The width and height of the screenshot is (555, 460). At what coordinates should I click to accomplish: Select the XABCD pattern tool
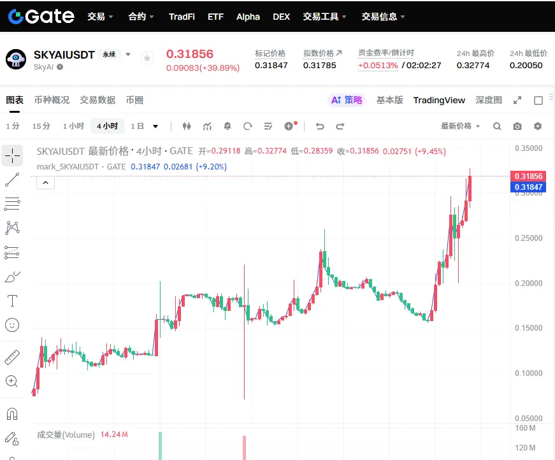click(x=12, y=228)
